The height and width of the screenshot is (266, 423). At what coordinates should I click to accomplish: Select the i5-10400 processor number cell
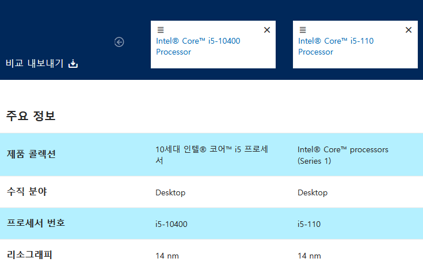click(x=172, y=224)
